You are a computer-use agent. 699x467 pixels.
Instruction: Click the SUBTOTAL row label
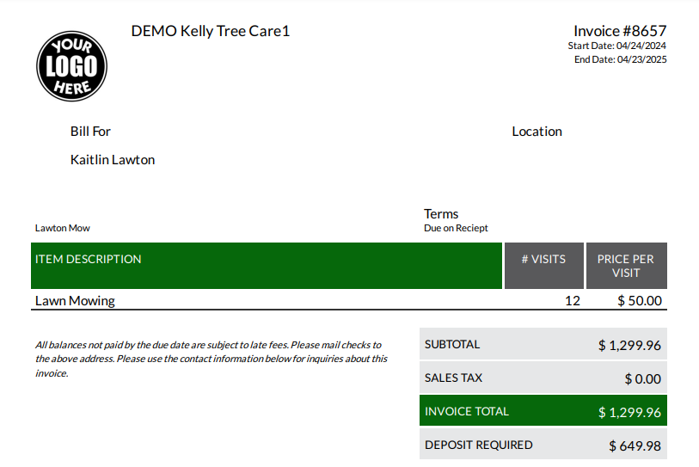(452, 344)
